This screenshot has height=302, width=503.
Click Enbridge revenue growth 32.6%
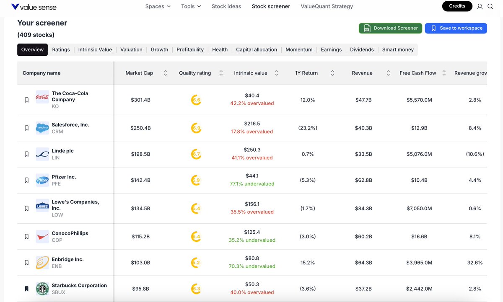[x=475, y=263]
